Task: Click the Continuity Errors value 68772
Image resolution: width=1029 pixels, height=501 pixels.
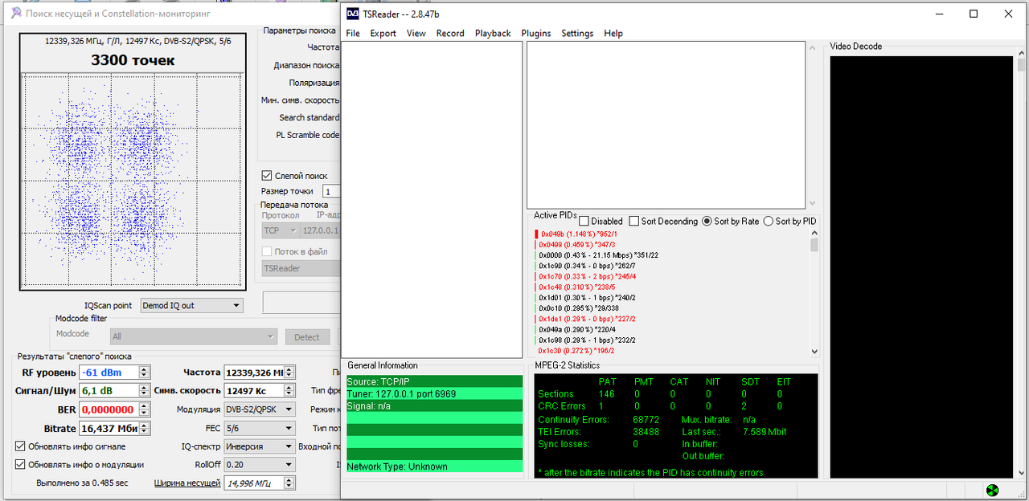Action: [646, 420]
